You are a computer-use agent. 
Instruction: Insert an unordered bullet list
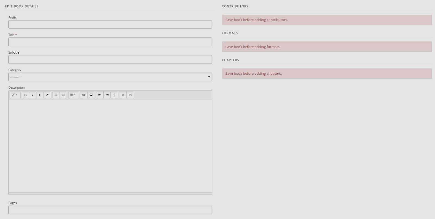(x=56, y=95)
